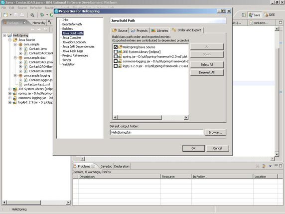Open the Javadoc Location page
This screenshot has width=285, height=214.
coord(74,42)
